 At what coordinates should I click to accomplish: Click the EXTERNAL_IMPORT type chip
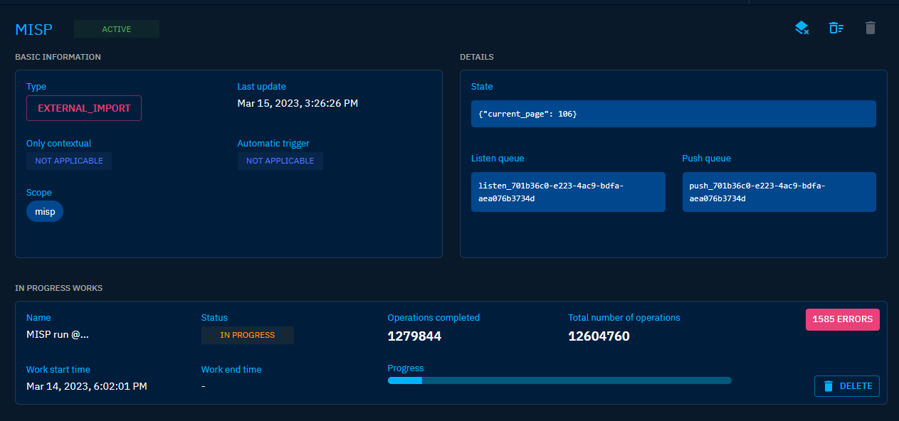84,108
